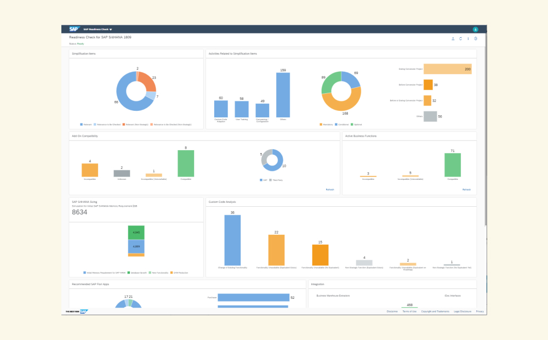Open the Terms of Use footer link
The width and height of the screenshot is (548, 340).
[x=409, y=311]
